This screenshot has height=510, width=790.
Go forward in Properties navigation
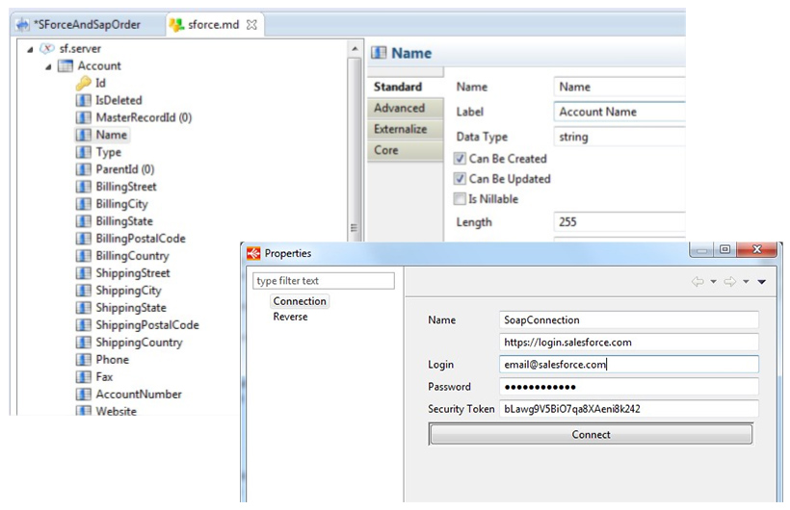(x=730, y=282)
